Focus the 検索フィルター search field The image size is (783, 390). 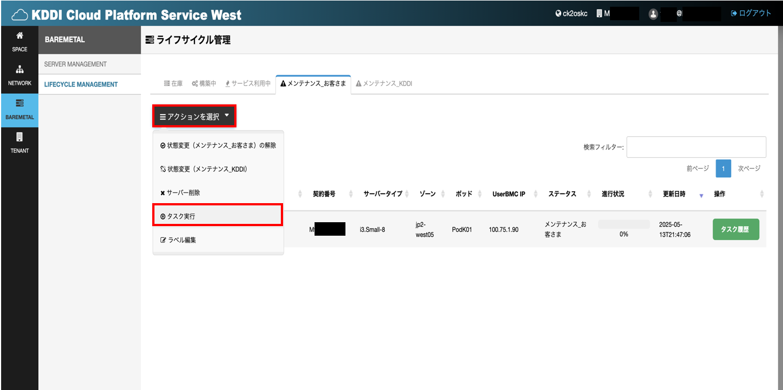coord(696,147)
